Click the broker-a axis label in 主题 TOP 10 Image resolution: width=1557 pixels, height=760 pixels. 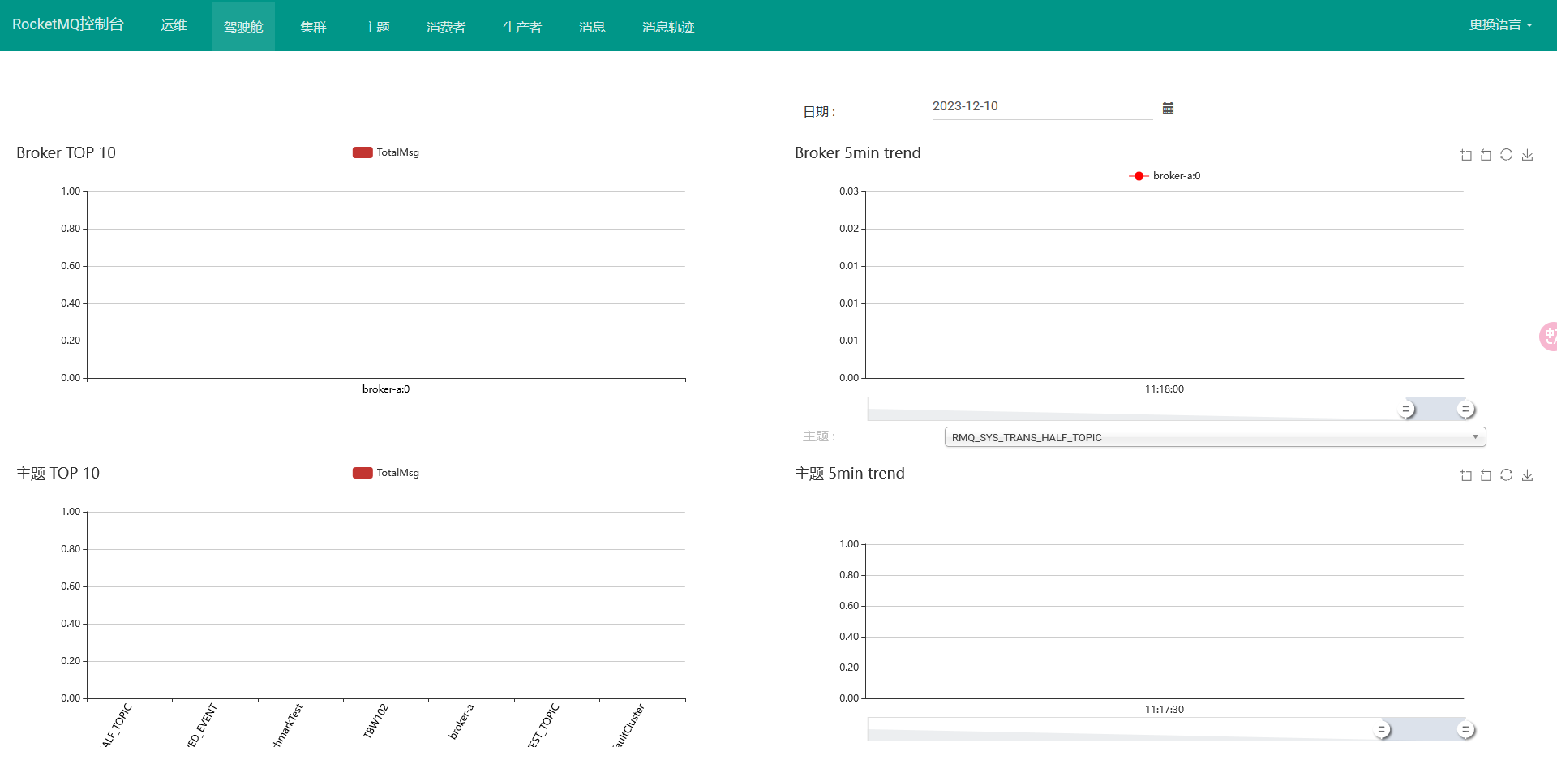point(461,721)
